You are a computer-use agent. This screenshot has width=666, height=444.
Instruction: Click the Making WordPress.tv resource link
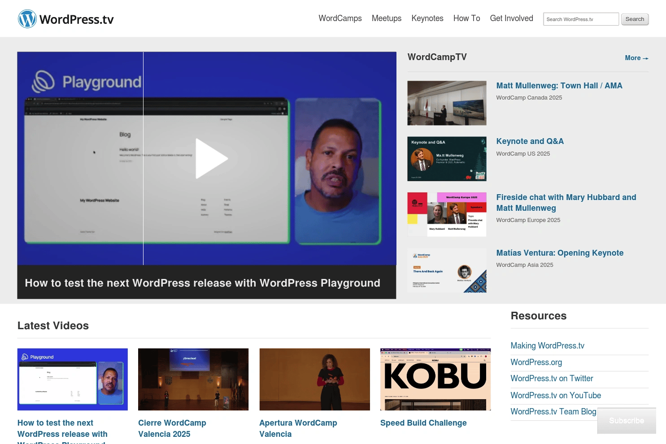click(x=547, y=345)
